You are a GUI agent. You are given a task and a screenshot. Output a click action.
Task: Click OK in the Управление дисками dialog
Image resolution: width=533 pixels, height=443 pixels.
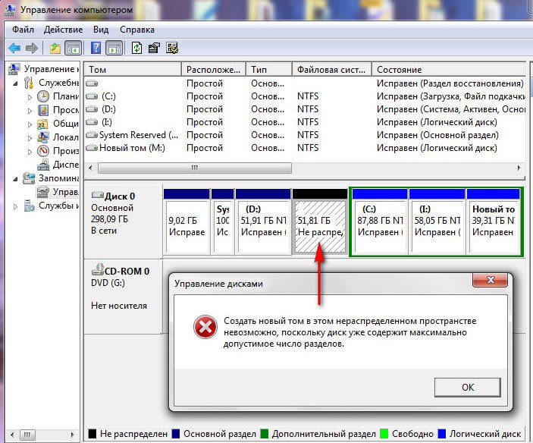click(x=467, y=387)
